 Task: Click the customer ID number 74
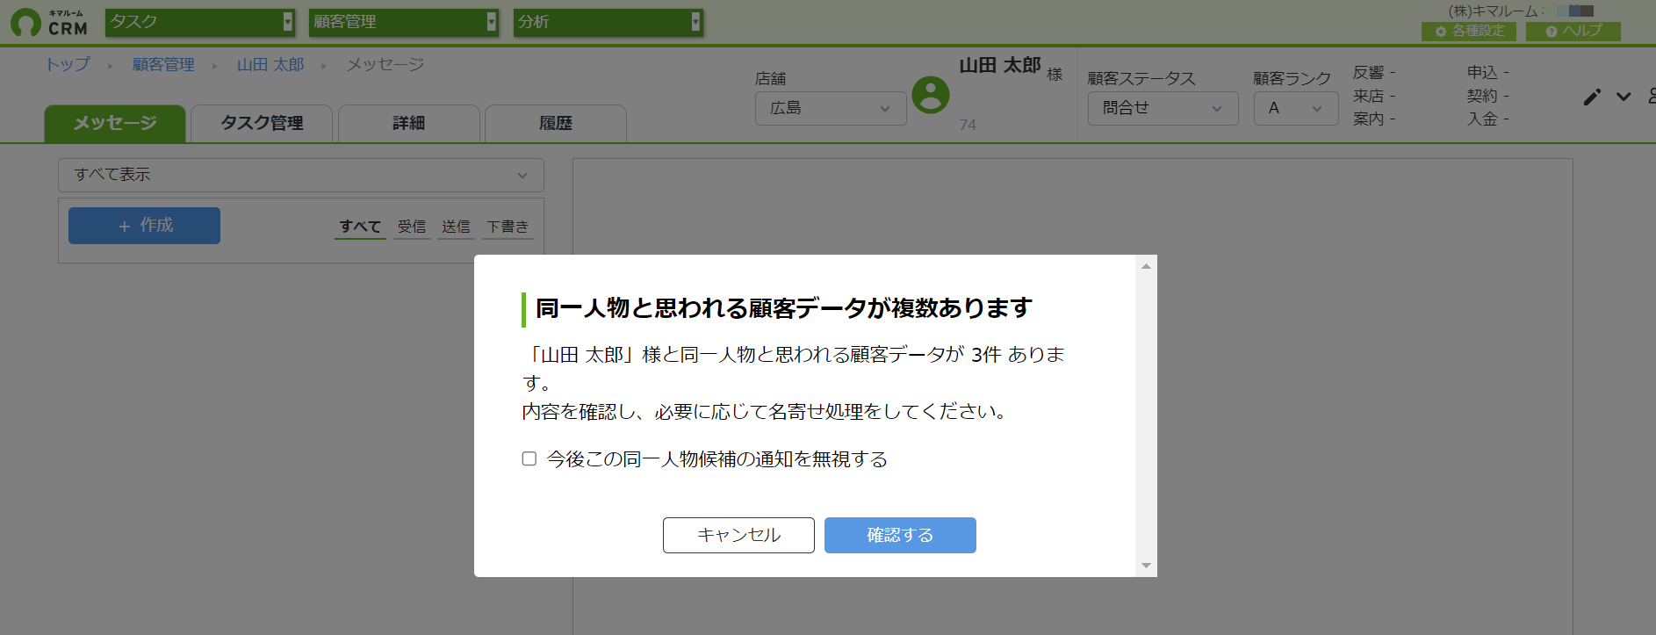[968, 125]
